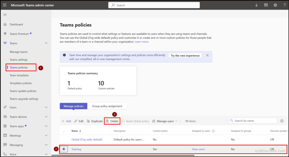Expand the Users section chevron
The image size is (289, 157).
tap(46, 107)
